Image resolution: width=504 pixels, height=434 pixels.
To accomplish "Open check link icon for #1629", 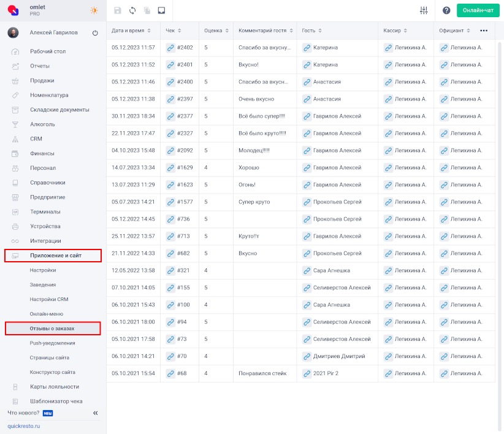I will tap(170, 168).
